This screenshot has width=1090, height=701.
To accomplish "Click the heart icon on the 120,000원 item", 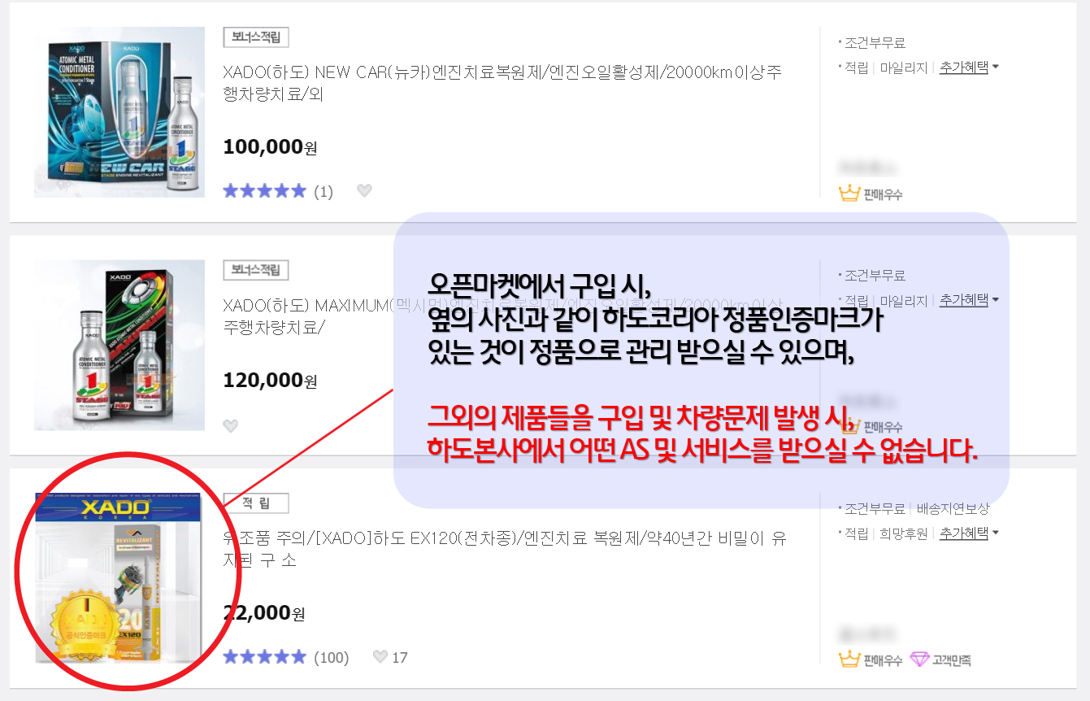I will (231, 425).
